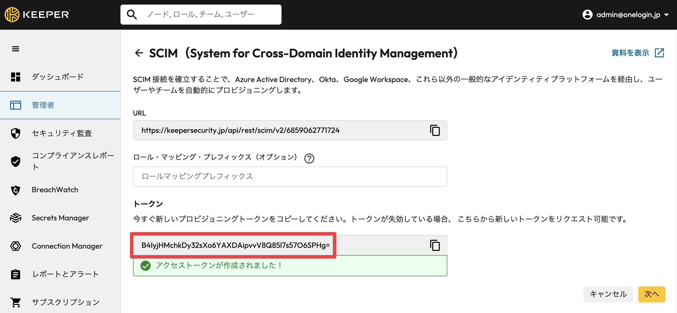Open Secrets Manager in the sidebar

60,218
